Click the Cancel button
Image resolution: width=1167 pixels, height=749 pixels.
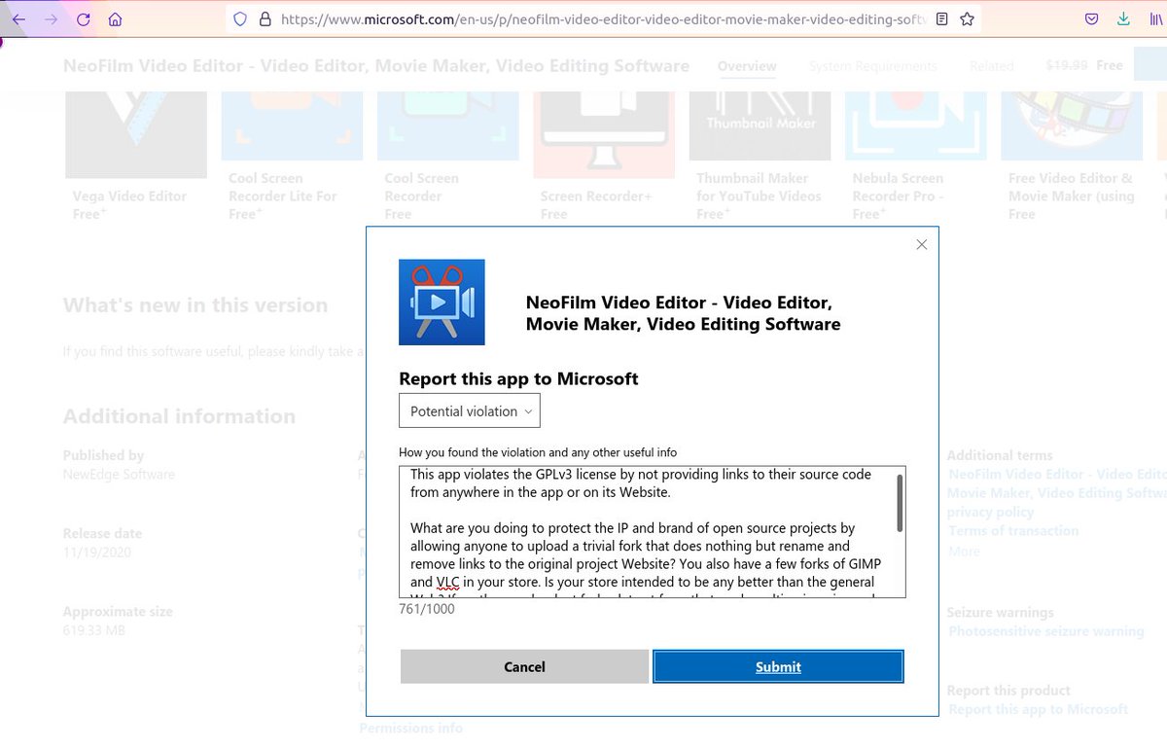click(524, 666)
